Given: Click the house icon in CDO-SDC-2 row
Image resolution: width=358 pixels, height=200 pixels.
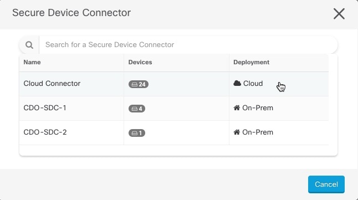Looking at the screenshot, I should pyautogui.click(x=237, y=132).
